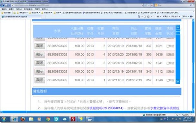Click 顯示 for the month 2 row

coord(40,71)
